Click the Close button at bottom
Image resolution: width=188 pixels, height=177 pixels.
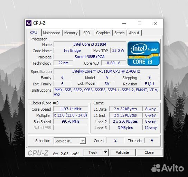[149, 152]
